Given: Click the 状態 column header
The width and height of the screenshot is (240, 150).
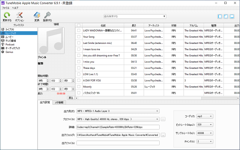Looking at the screenshot, I should [x=174, y=26].
